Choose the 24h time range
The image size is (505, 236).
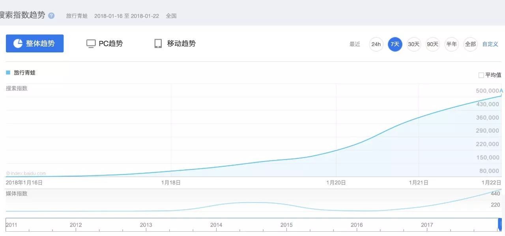[x=376, y=44]
